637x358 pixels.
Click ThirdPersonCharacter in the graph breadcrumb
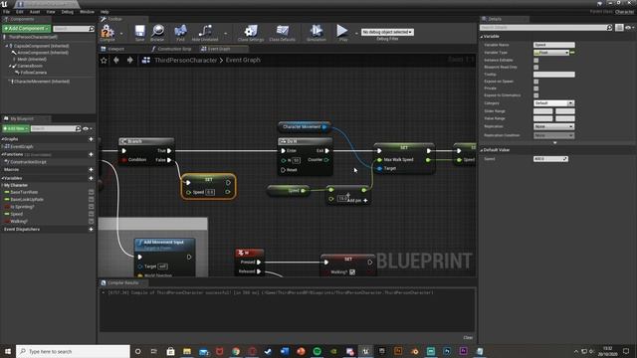click(x=186, y=60)
